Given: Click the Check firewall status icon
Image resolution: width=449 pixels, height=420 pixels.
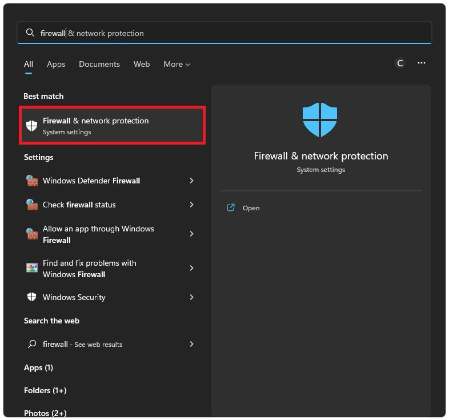Looking at the screenshot, I should tap(32, 205).
